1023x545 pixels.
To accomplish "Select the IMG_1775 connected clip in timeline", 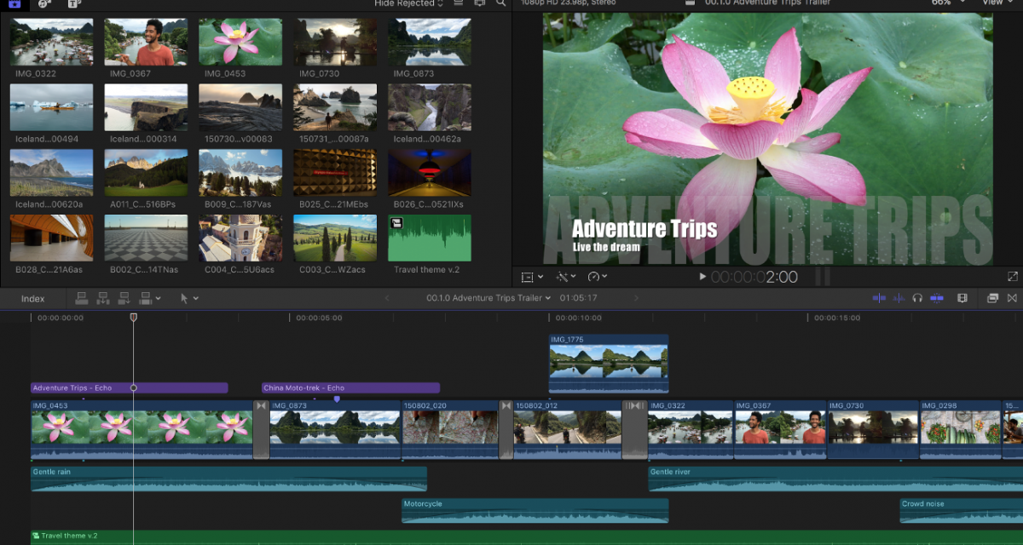I will point(608,361).
